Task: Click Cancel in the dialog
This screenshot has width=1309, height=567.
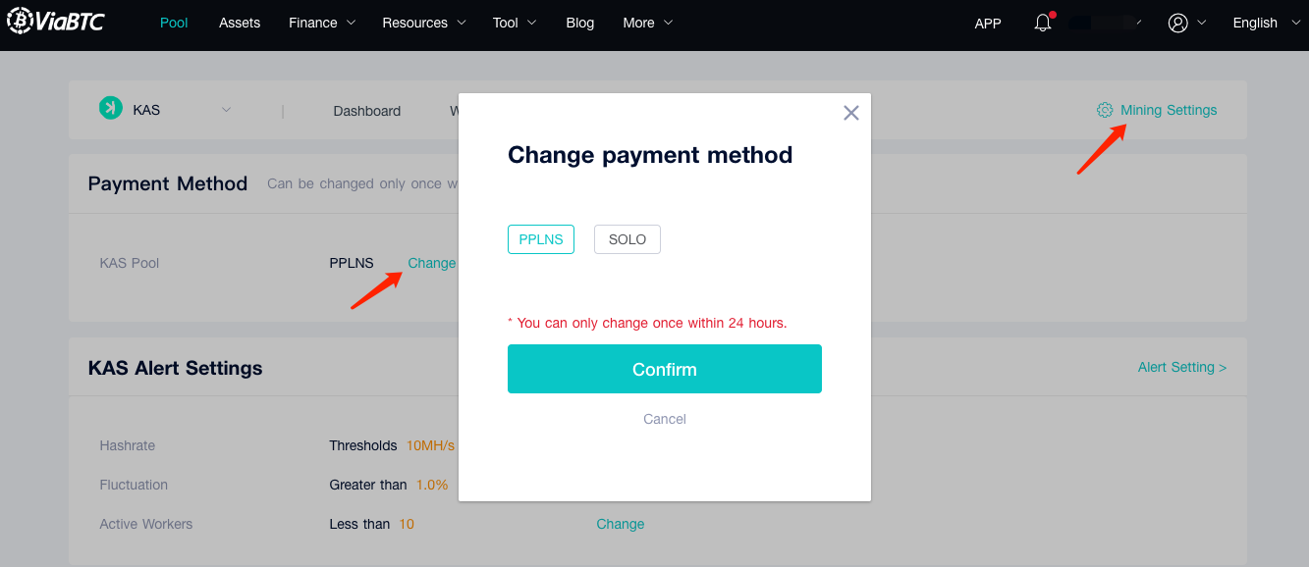Action: pyautogui.click(x=665, y=419)
